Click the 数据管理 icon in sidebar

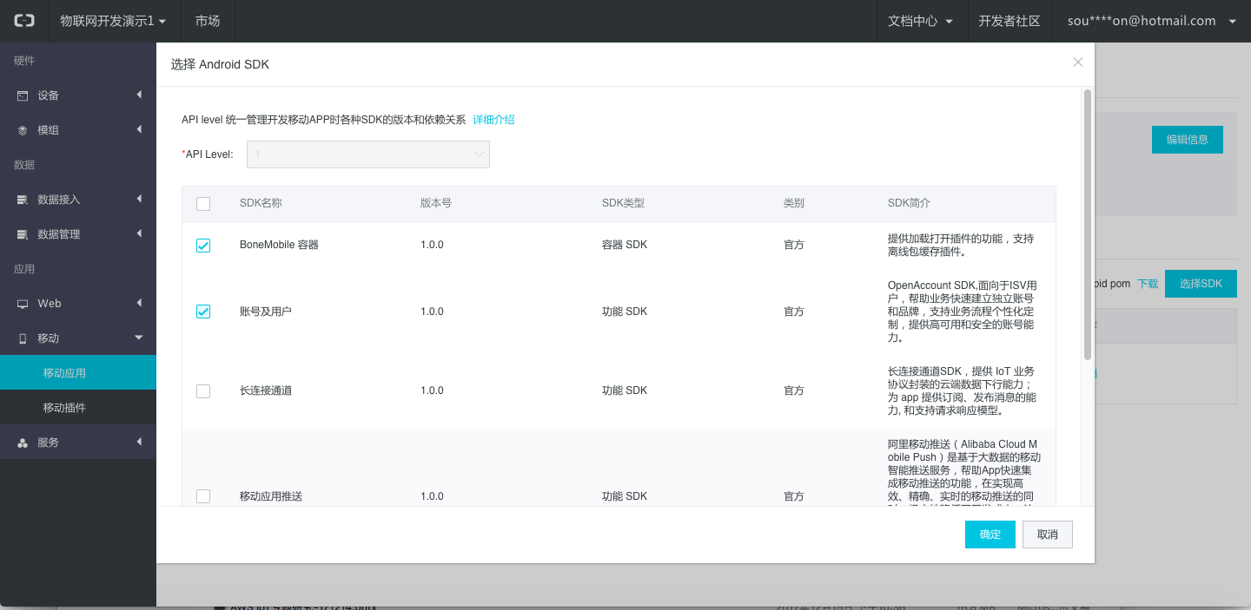pyautogui.click(x=23, y=234)
